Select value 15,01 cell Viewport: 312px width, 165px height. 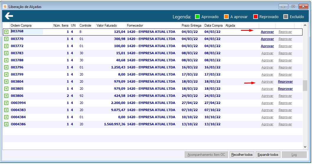click(x=121, y=53)
